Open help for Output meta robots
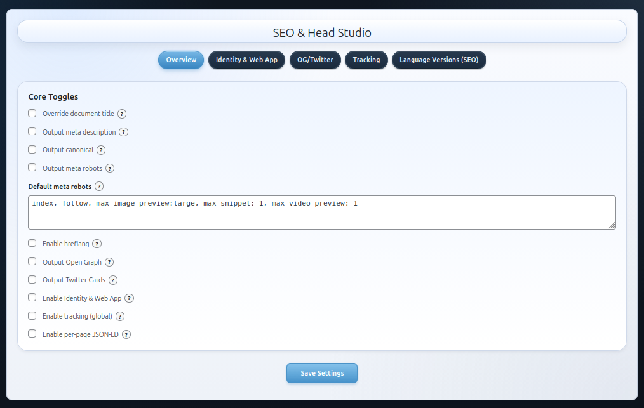This screenshot has height=408, width=644. 110,168
